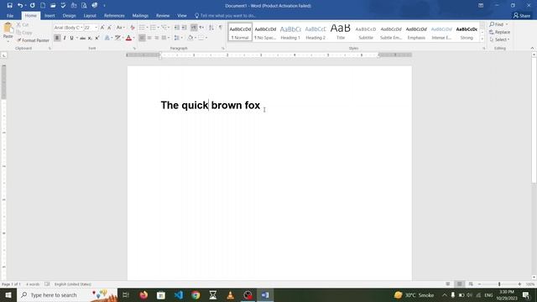Decrease font size with Shrink Font icon
The height and width of the screenshot is (302, 537).
[109, 28]
